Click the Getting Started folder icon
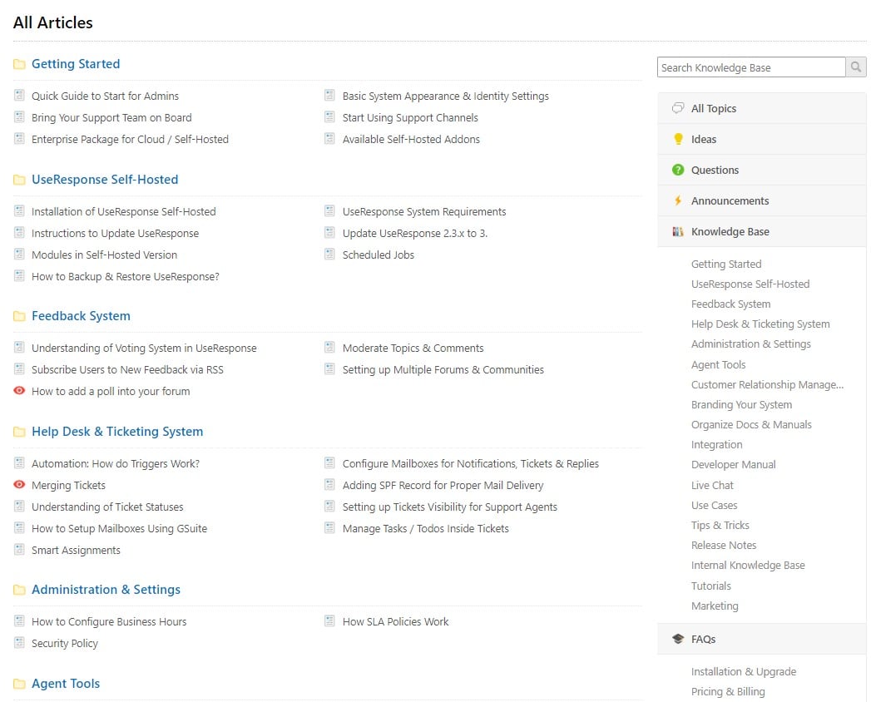The width and height of the screenshot is (871, 702). [x=19, y=65]
